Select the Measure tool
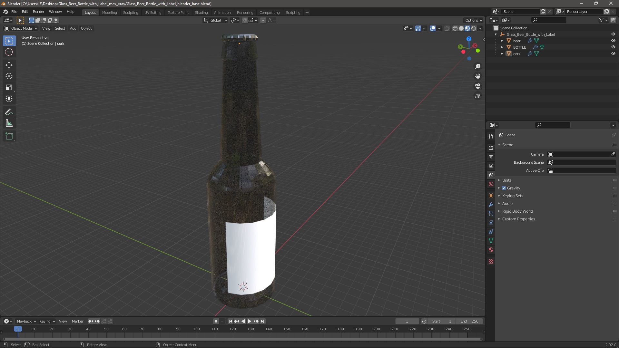 9,123
